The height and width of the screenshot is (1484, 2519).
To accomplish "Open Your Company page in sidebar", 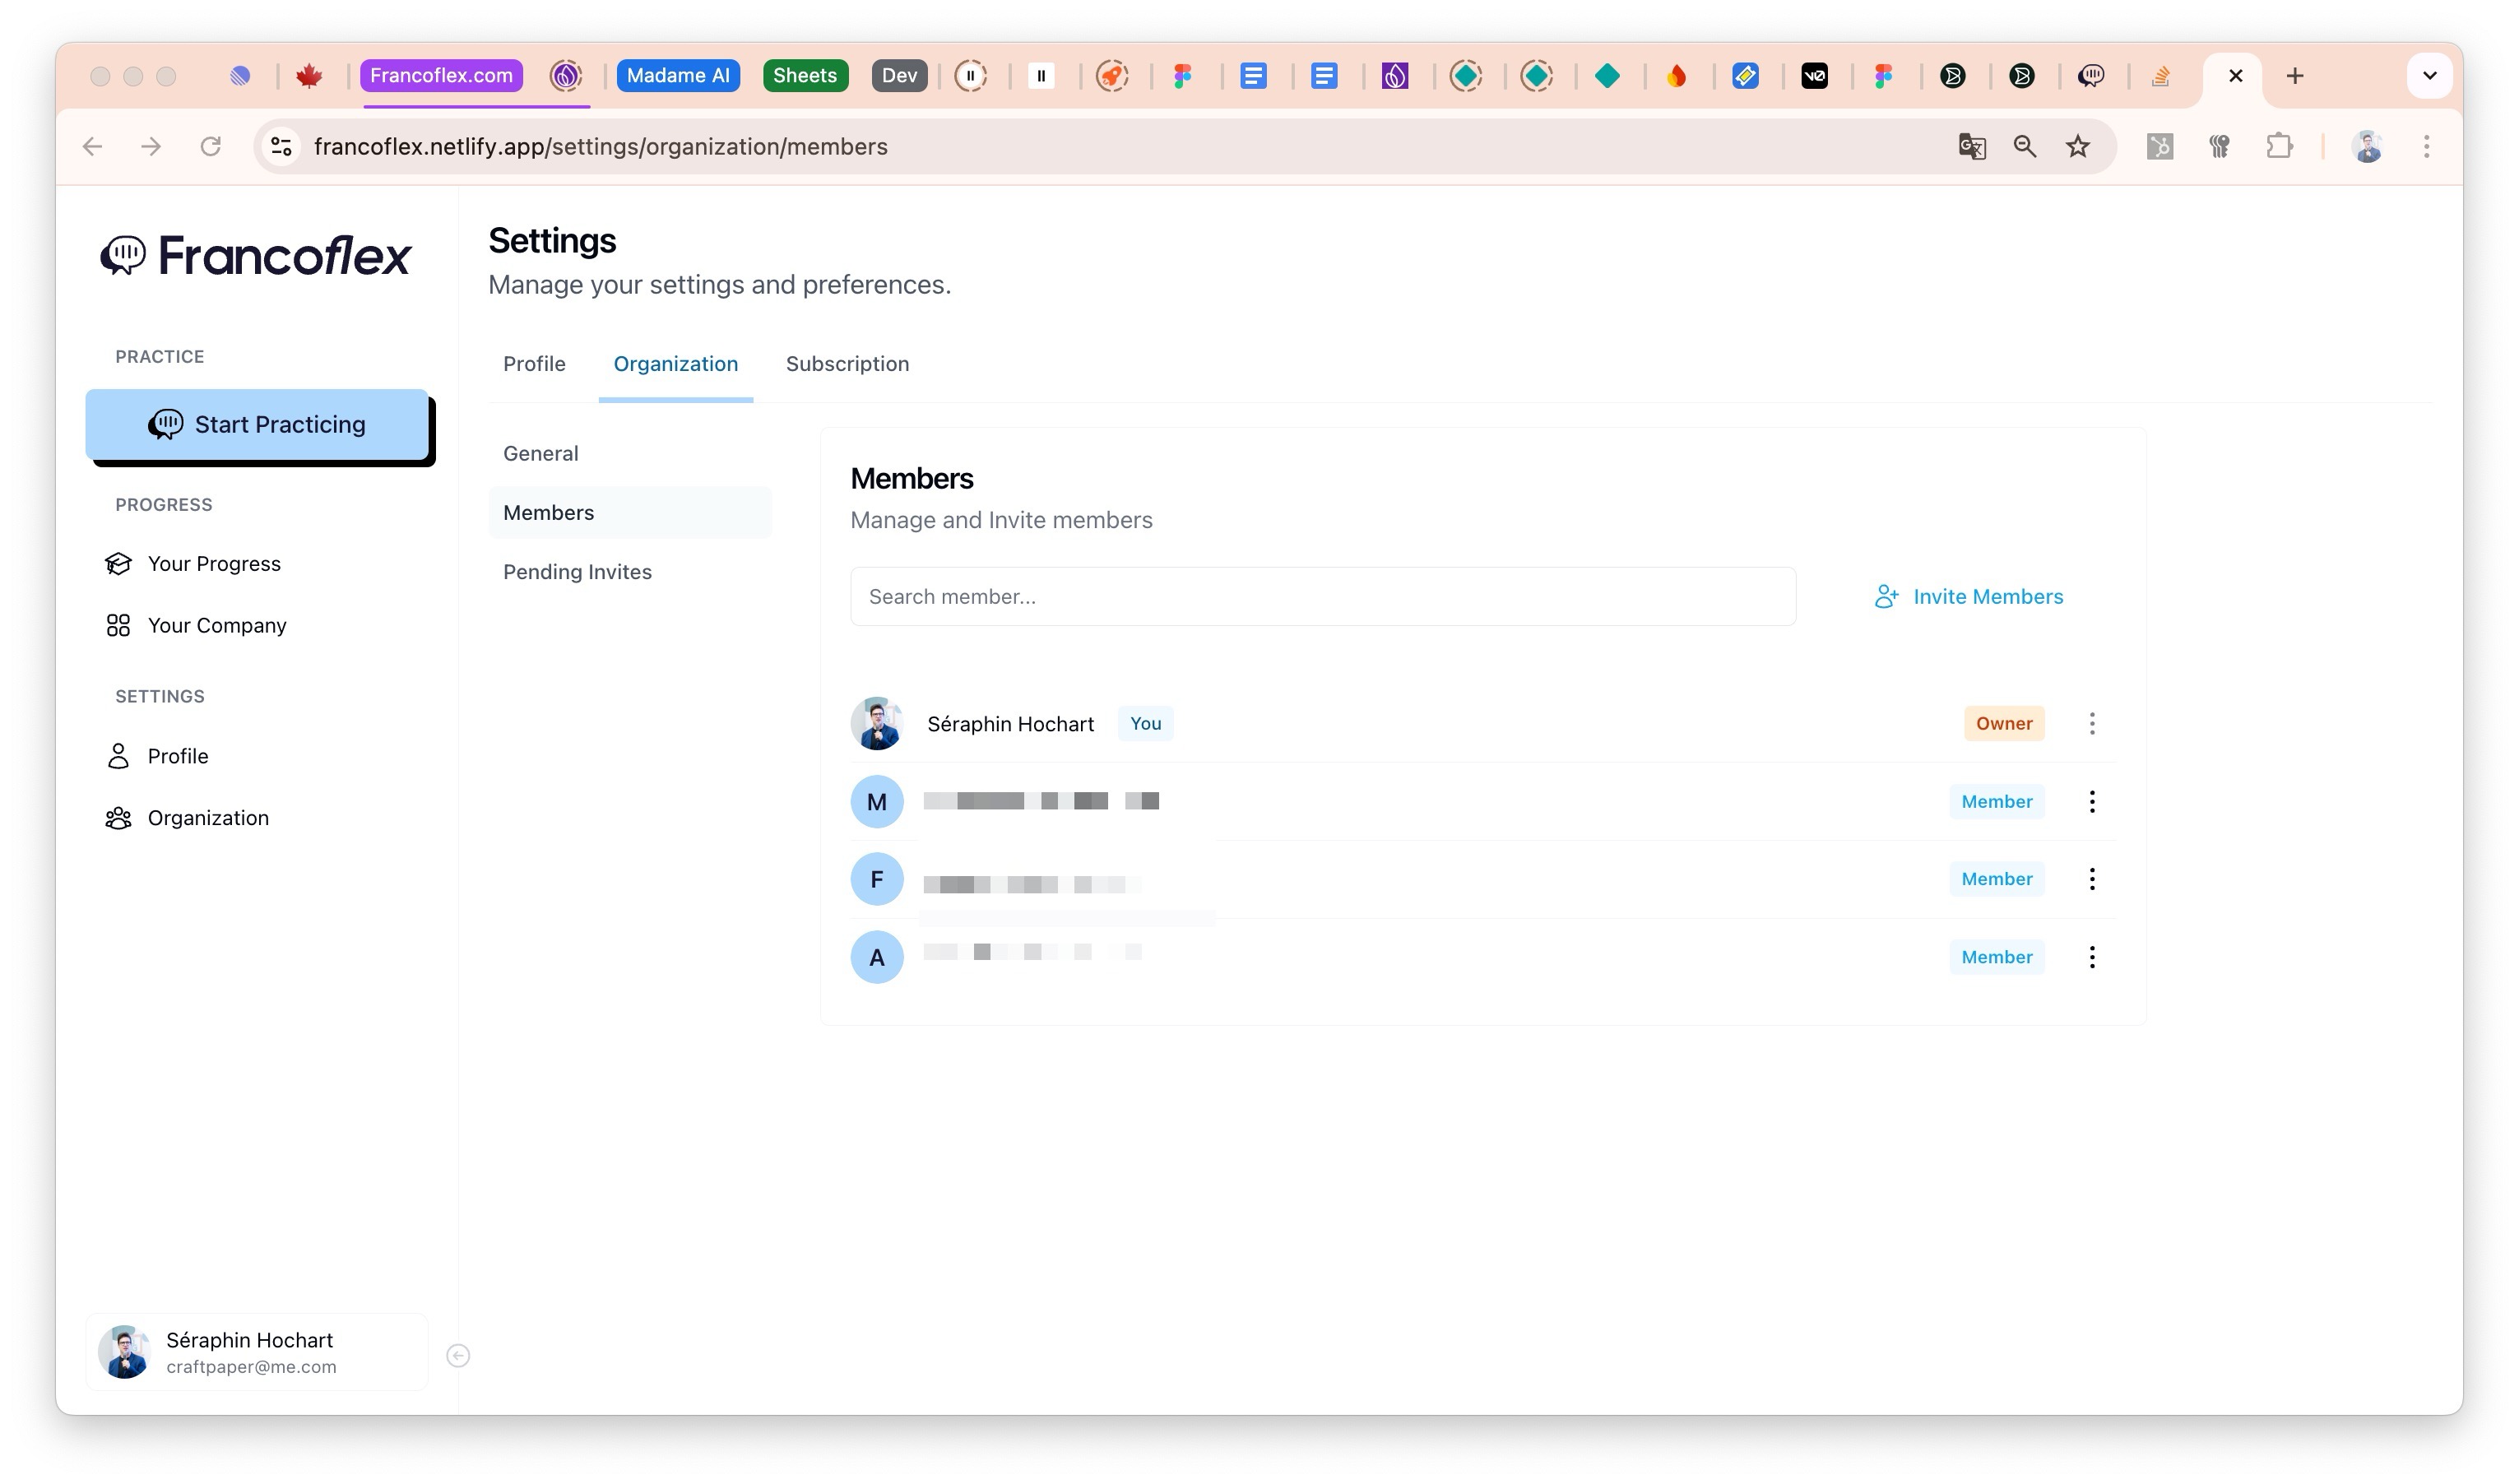I will pos(216,626).
